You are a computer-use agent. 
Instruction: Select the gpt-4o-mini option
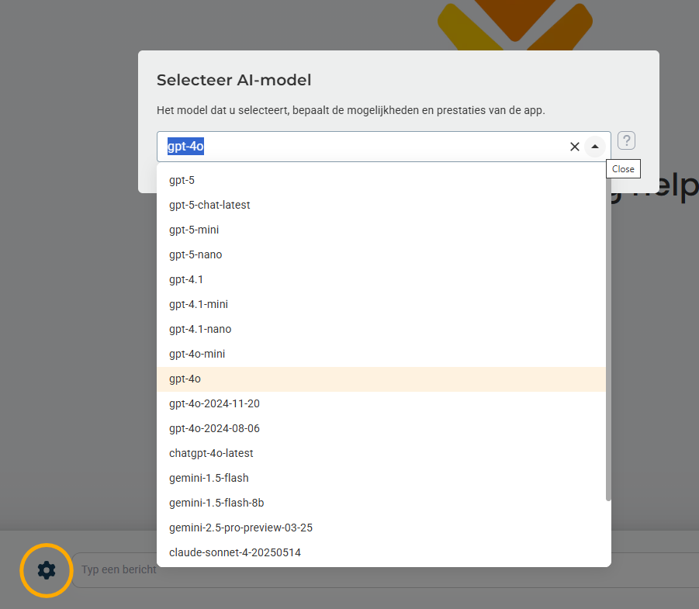[x=381, y=354]
